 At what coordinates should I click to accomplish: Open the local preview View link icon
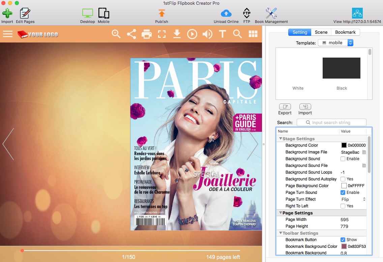pyautogui.click(x=357, y=13)
